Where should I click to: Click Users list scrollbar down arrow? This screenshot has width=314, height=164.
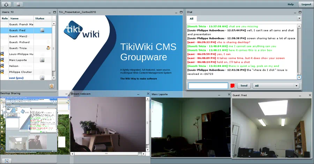(54, 78)
